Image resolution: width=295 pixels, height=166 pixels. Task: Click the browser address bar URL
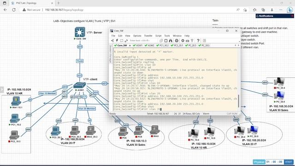[x=64, y=10]
